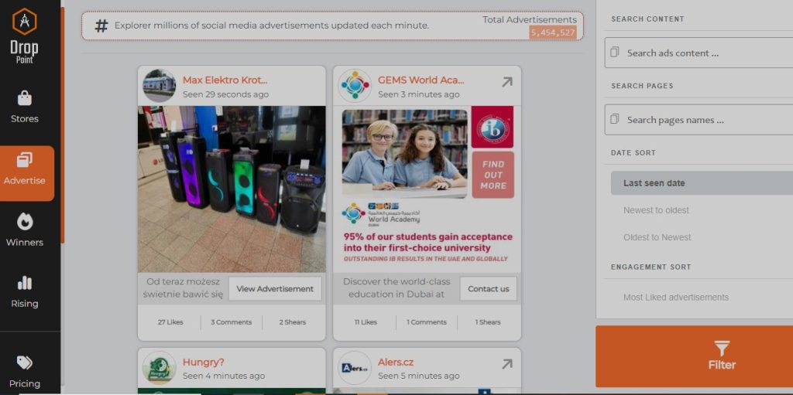The image size is (793, 395).
Task: Click the Alers.cz profile avatar
Action: 355,368
